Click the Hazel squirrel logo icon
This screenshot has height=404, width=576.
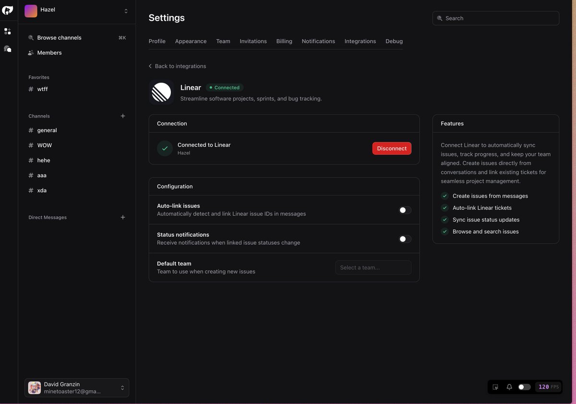coord(8,10)
